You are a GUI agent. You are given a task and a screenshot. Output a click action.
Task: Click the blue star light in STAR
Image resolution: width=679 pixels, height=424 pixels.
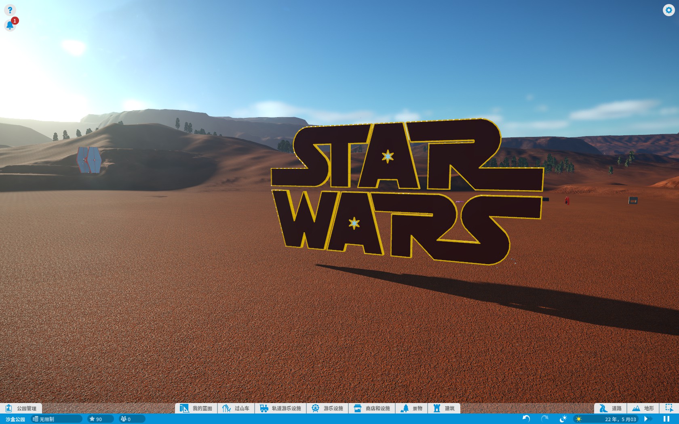388,156
